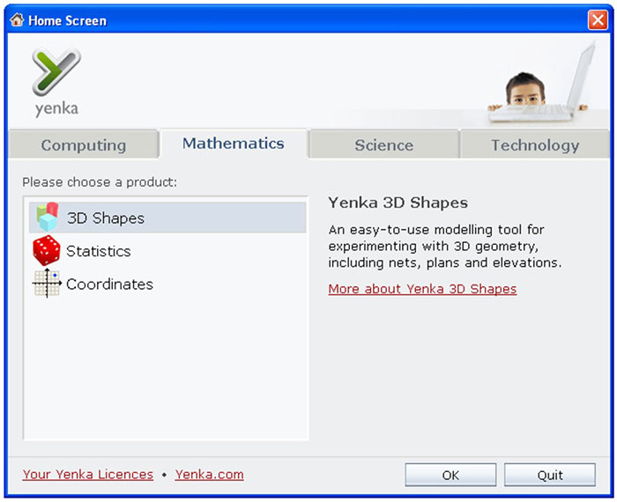Screen dimensions: 617x502
Task: Click the house icon in the title bar
Action: tap(17, 20)
